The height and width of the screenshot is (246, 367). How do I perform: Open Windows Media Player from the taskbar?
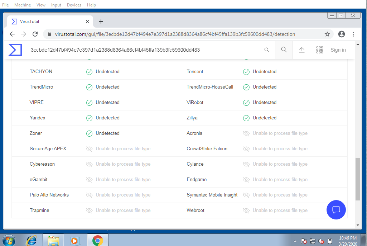(75, 241)
